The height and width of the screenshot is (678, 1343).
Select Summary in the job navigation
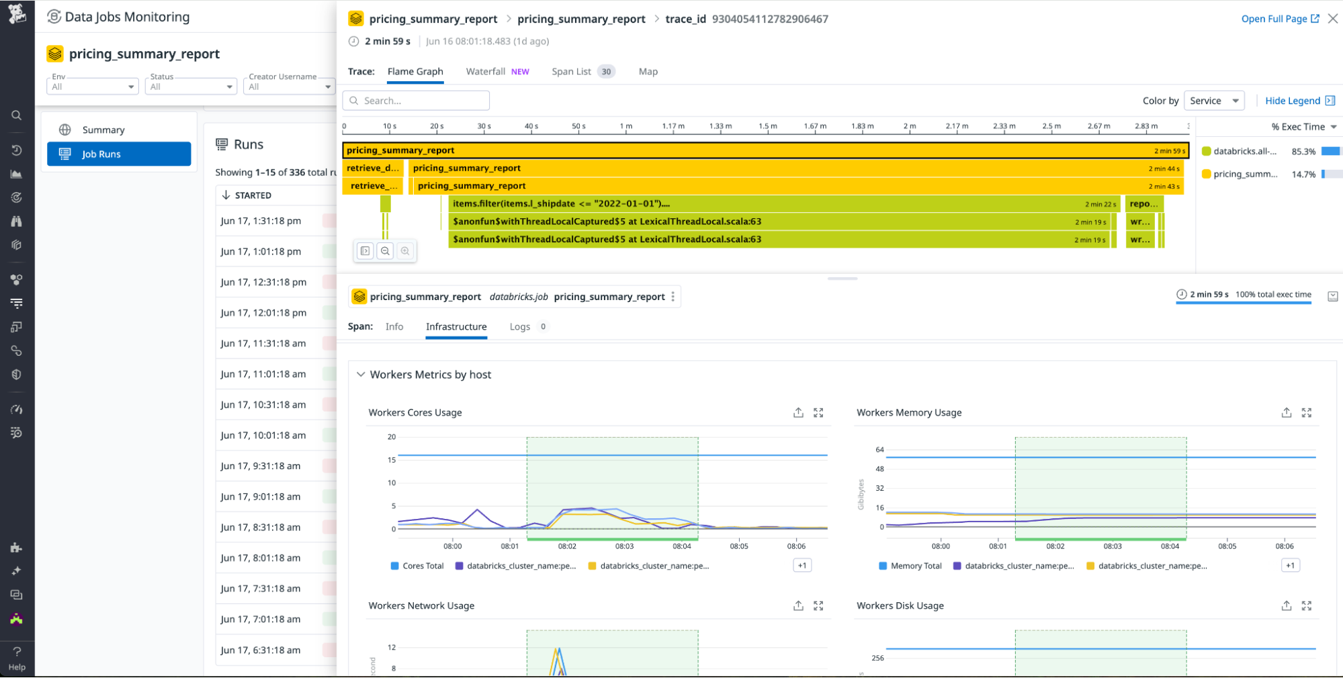point(103,130)
